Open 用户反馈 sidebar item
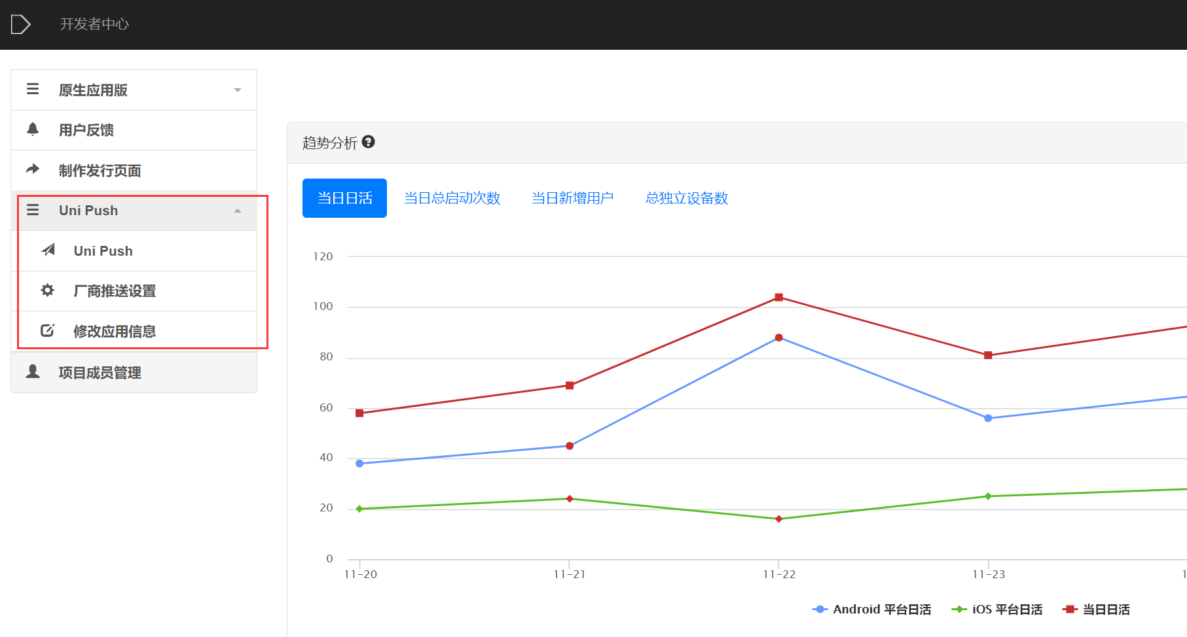This screenshot has height=637, width=1187. pyautogui.click(x=134, y=130)
